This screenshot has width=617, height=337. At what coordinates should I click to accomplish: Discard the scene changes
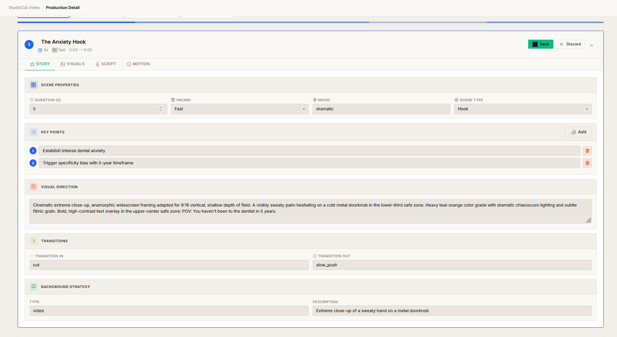(570, 44)
